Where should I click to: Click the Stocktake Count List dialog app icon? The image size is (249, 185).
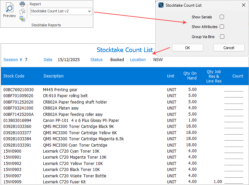coord(161,5)
